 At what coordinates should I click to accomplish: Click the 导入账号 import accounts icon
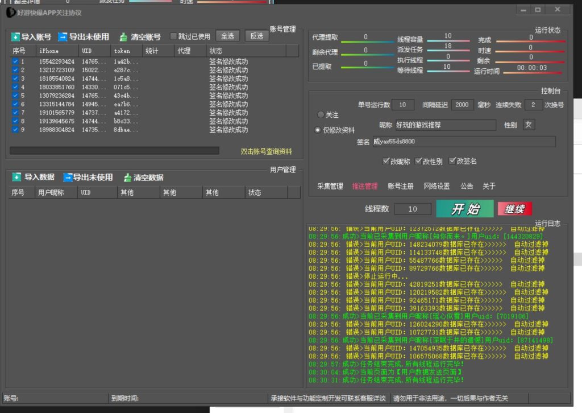pyautogui.click(x=15, y=37)
